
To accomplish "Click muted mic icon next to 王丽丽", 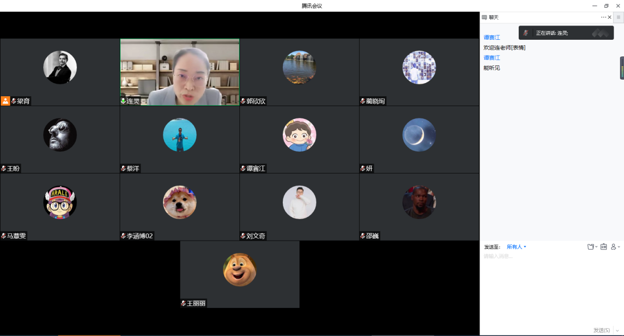I will 183,304.
